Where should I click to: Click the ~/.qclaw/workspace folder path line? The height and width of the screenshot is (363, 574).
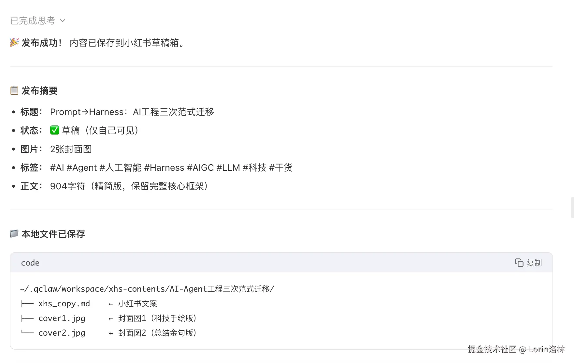coord(147,289)
